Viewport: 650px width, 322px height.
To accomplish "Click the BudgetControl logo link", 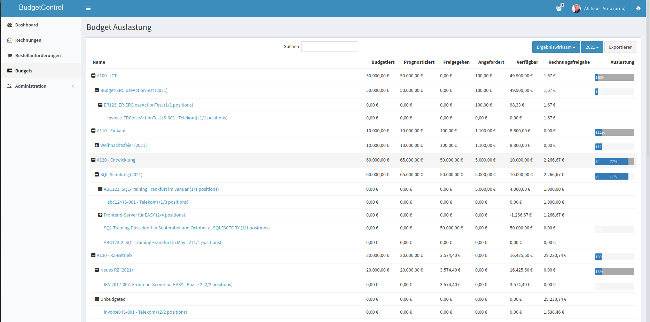I will [x=41, y=7].
